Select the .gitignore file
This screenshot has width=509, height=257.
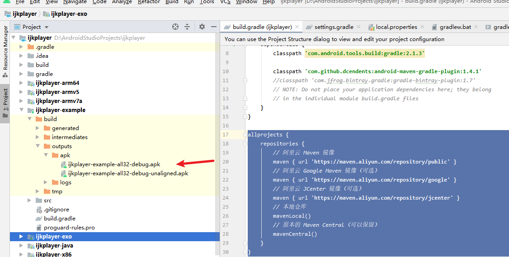pos(56,210)
